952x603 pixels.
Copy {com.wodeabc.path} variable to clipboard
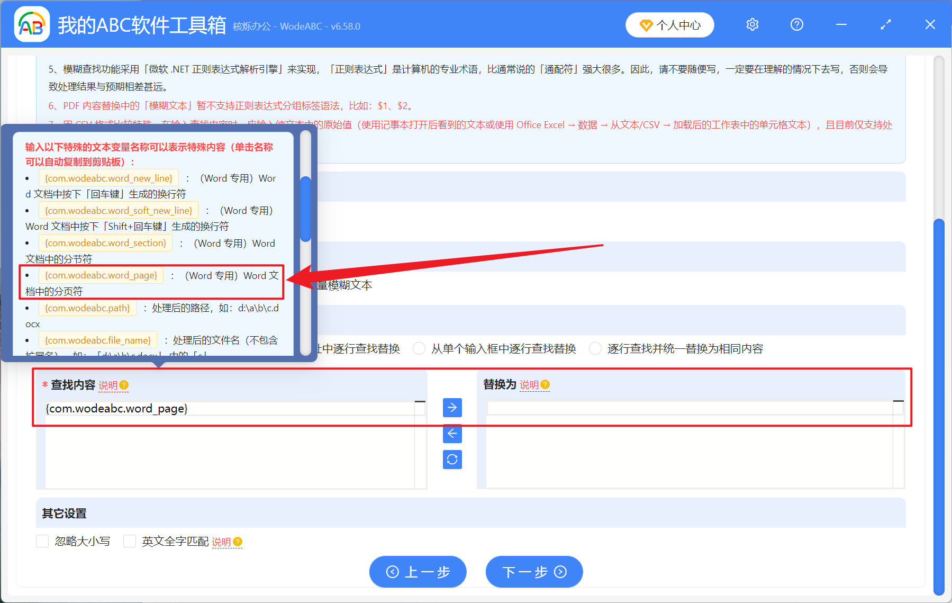[87, 308]
